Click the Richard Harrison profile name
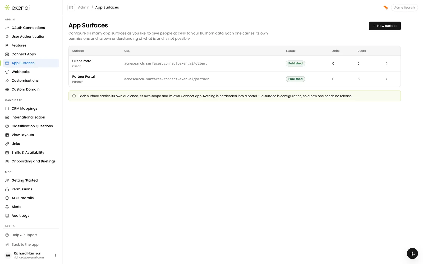The width and height of the screenshot is (423, 264). point(27,253)
